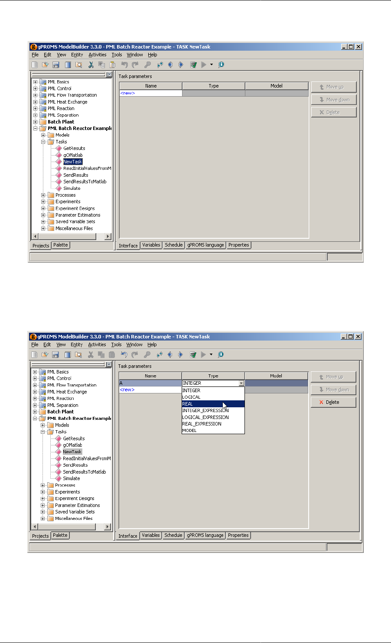Switch to the gPROMS language tab in the lower window

tap(205, 535)
